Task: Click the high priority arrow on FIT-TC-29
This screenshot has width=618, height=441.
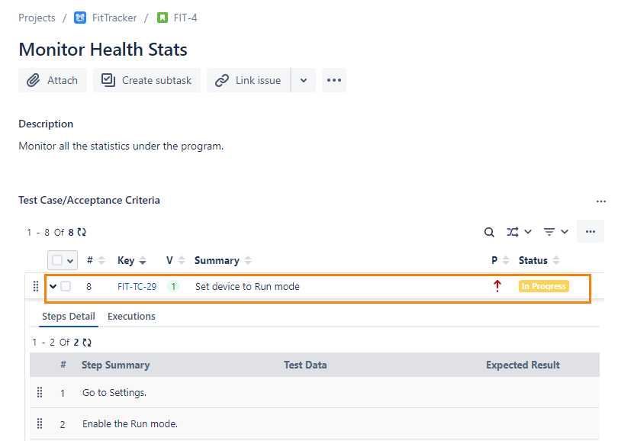Action: click(x=497, y=285)
